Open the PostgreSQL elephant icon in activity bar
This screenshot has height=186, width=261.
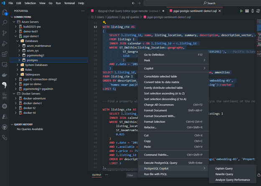pos(5,85)
